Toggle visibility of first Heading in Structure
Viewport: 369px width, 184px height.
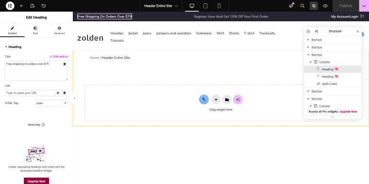(336, 69)
